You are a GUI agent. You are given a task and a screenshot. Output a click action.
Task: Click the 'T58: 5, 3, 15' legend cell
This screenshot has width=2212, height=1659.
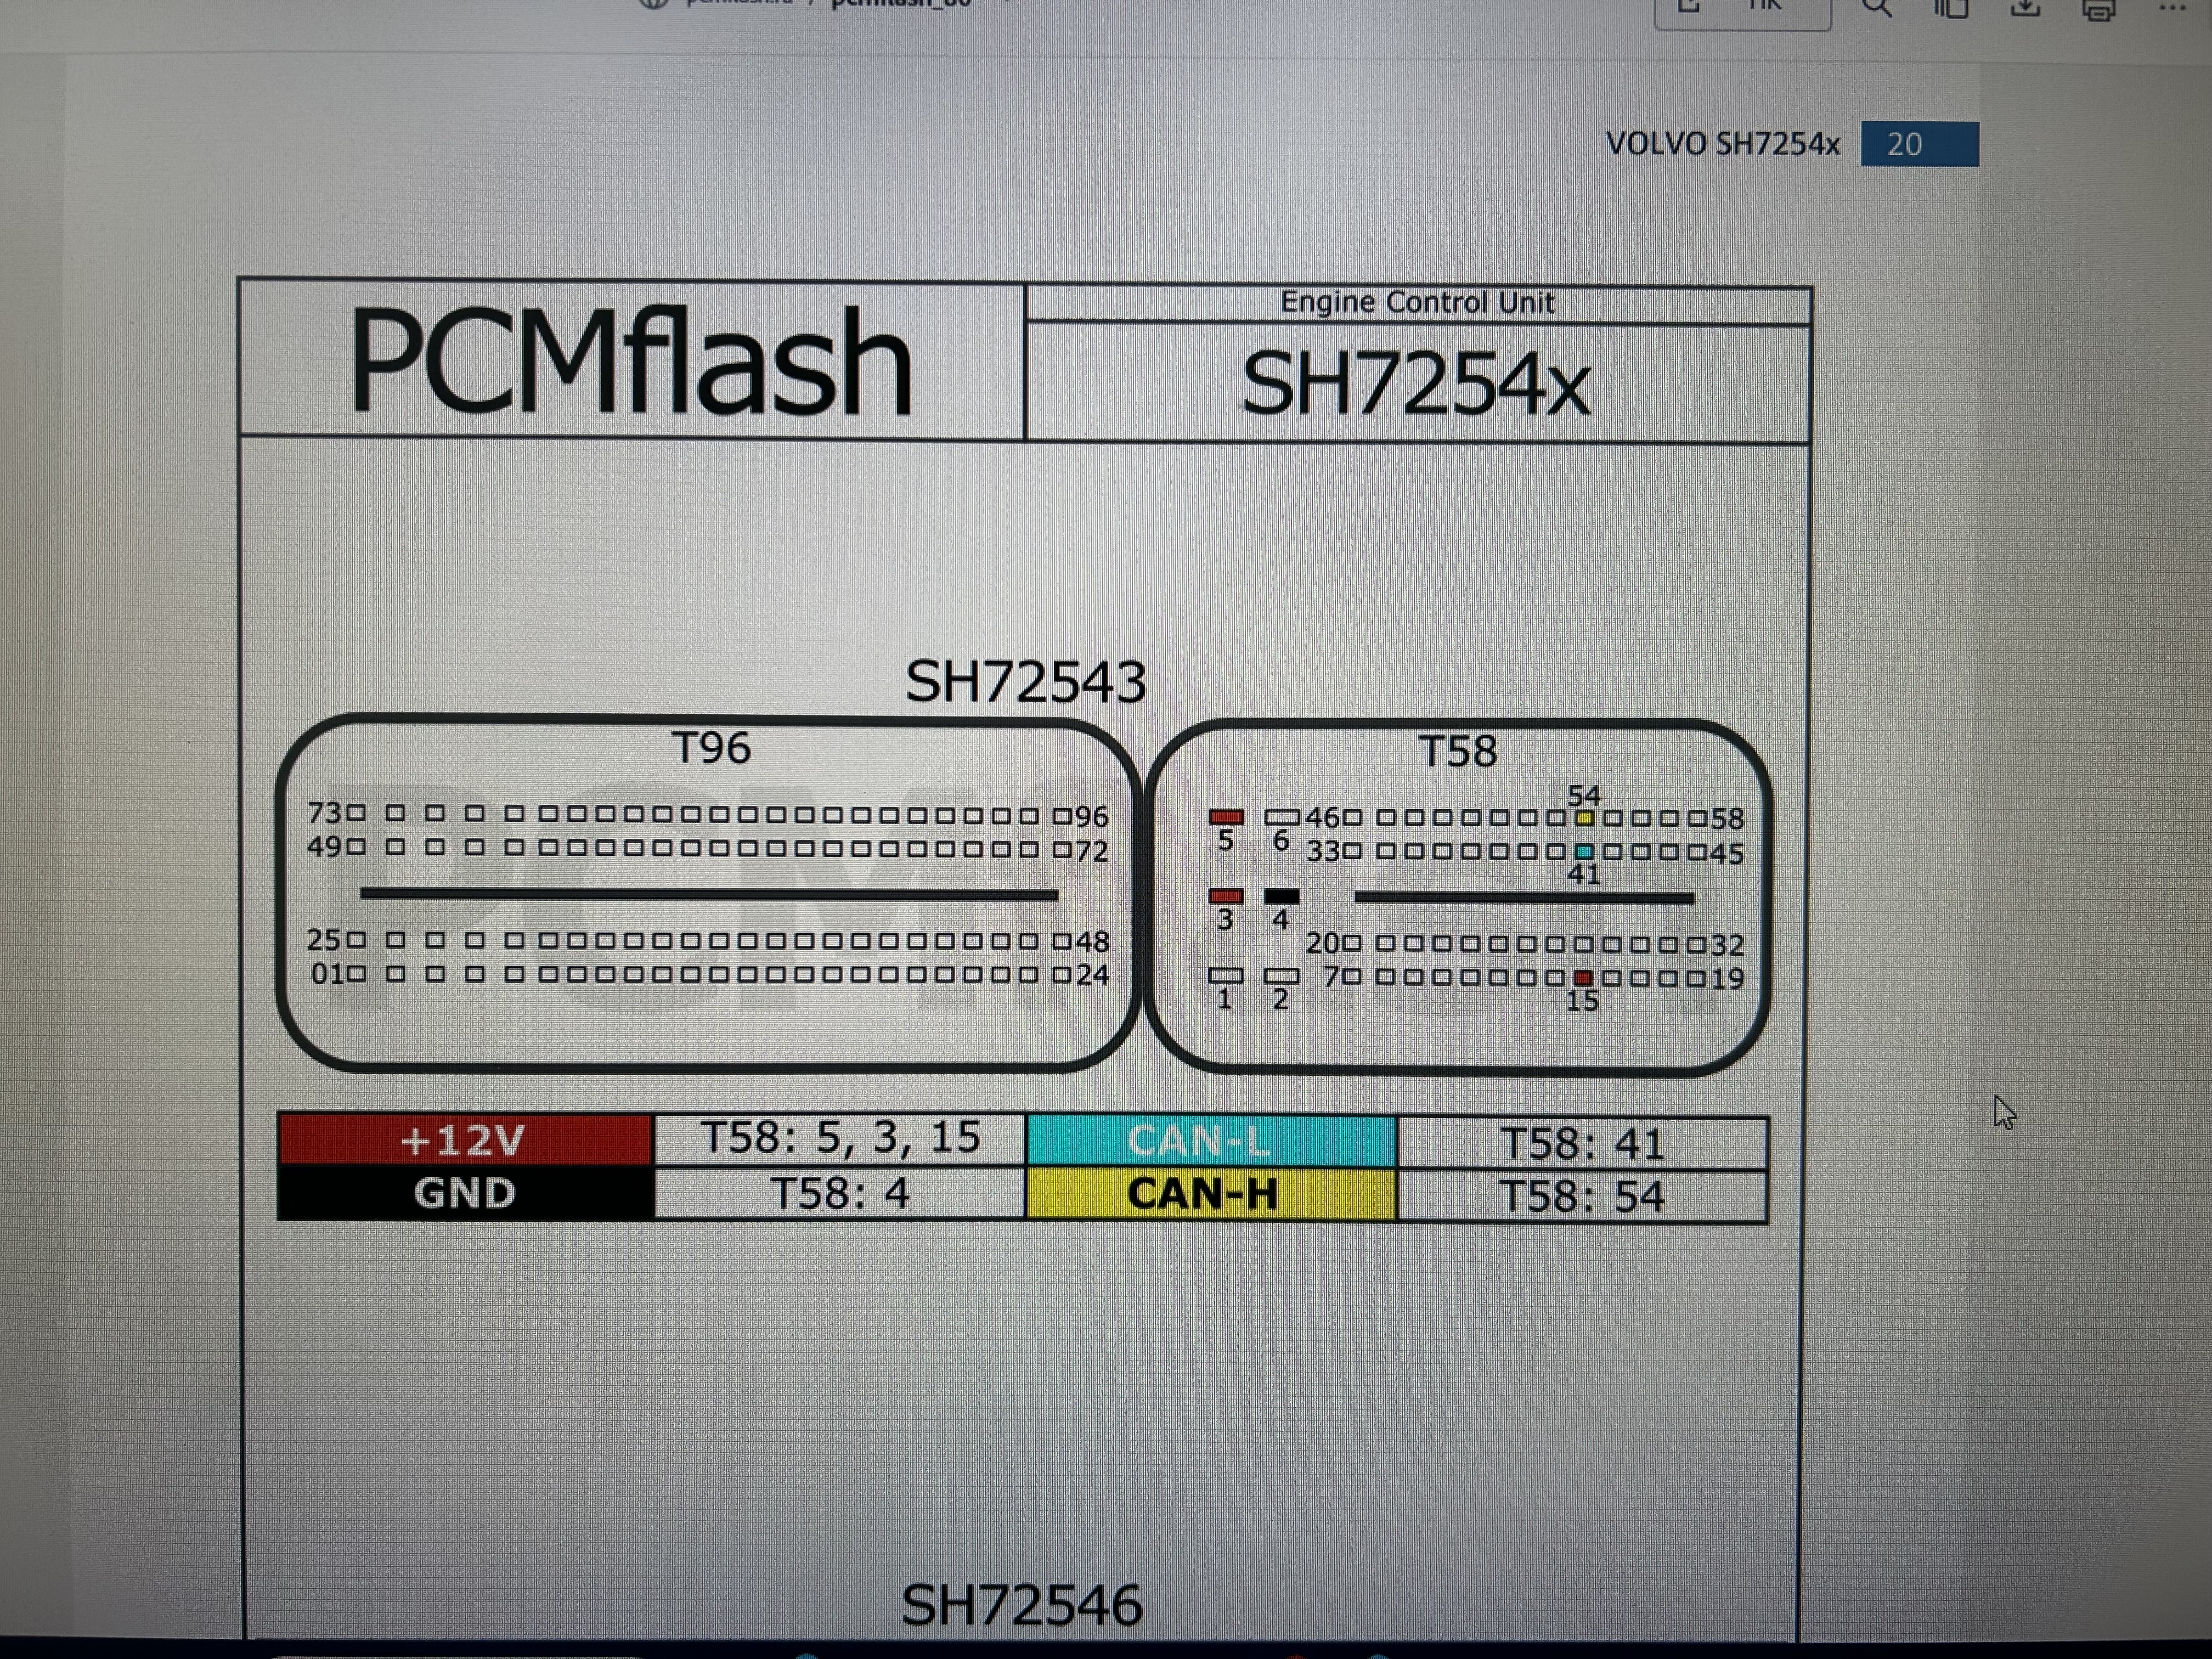[x=840, y=1138]
